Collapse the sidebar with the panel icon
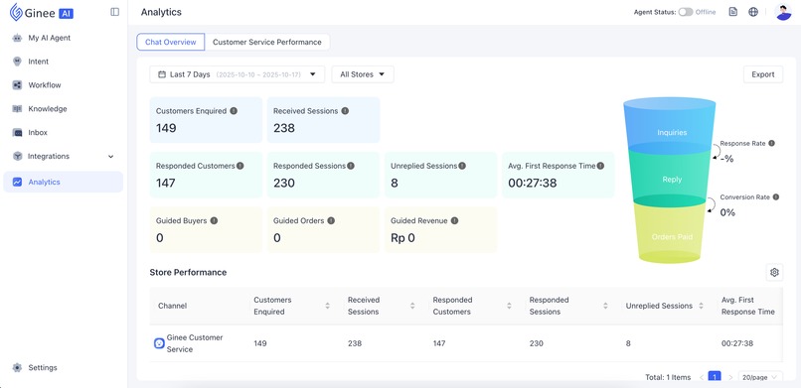This screenshot has width=801, height=388. point(115,12)
